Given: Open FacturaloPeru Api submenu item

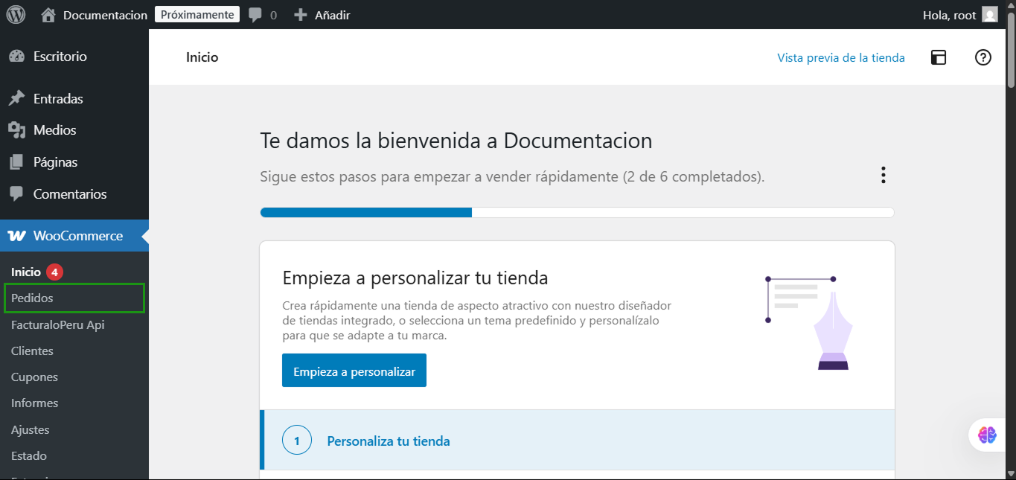Looking at the screenshot, I should (x=58, y=324).
